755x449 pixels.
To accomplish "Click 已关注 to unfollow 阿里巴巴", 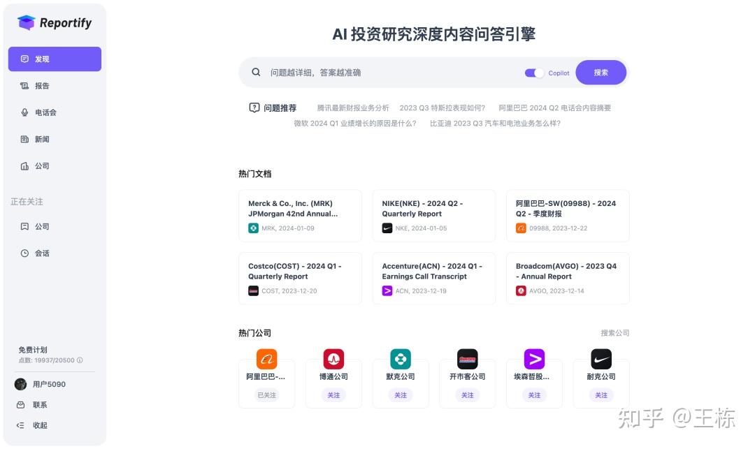I will point(266,395).
